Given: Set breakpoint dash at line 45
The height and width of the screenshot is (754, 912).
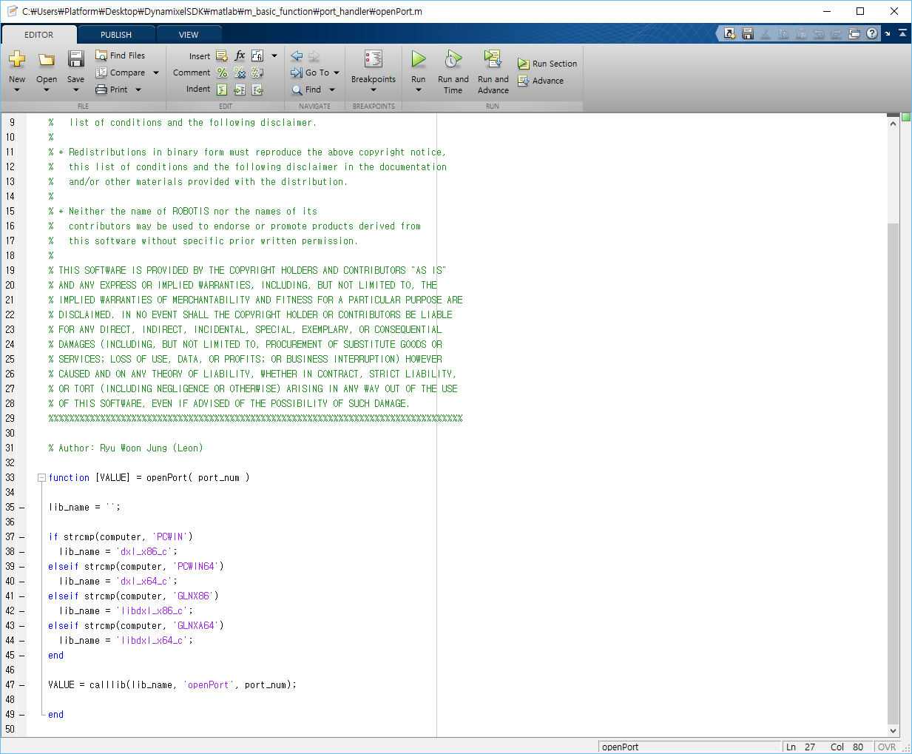Looking at the screenshot, I should tap(21, 656).
